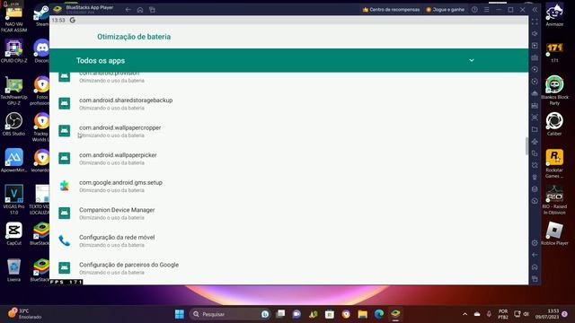Click the Pesquisar taskbar search box
Viewport: 575px width, 323px height.
tap(230, 314)
